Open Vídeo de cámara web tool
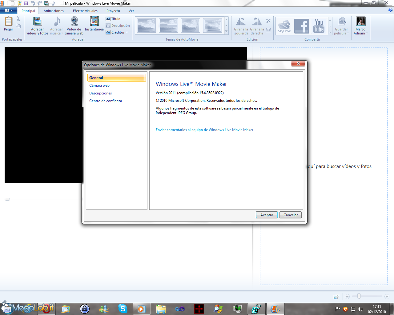The height and width of the screenshot is (315, 394). 74,22
